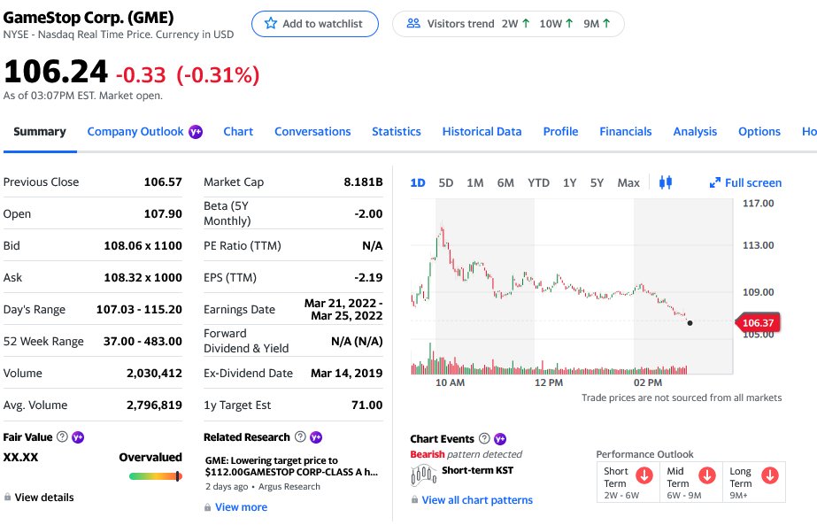Click the lock icon beside View all chart patterns
The width and height of the screenshot is (817, 525).
click(x=414, y=499)
